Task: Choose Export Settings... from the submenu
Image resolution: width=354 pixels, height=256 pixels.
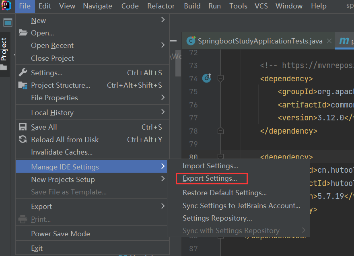Action: [x=210, y=178]
